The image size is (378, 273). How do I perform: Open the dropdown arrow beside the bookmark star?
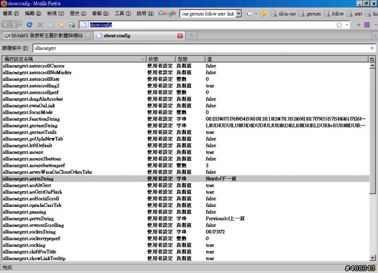coord(347,25)
